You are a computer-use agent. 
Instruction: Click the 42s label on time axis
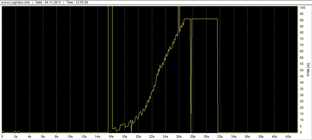click(x=288, y=136)
